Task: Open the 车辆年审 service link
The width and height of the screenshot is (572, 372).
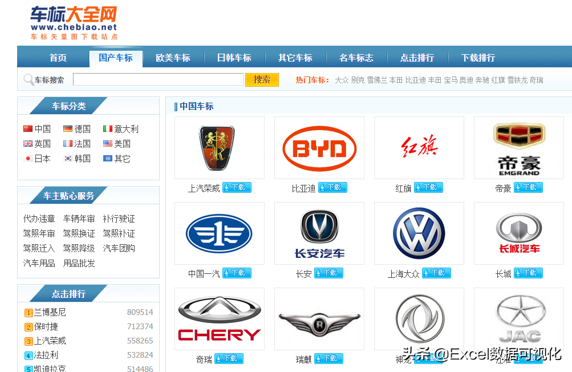Action: (79, 219)
